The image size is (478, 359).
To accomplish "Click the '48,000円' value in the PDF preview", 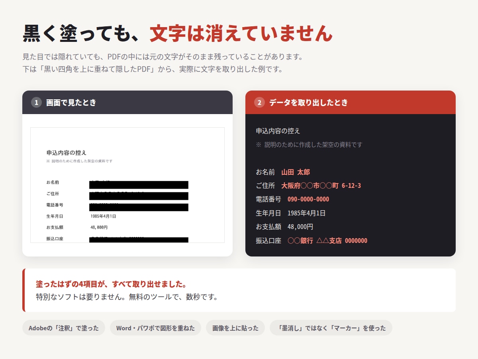I will [99, 227].
